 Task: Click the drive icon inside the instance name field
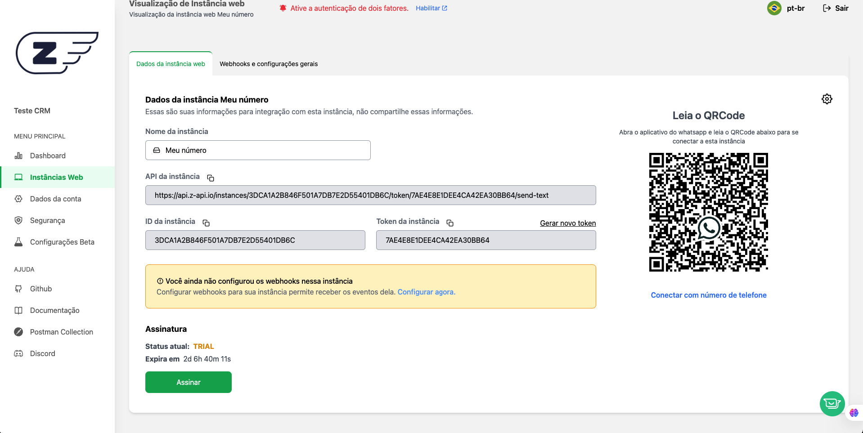point(157,150)
